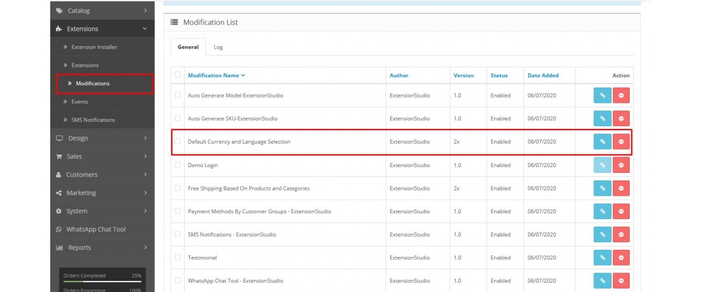Sort by Author column header
701x292 pixels.
pos(399,75)
